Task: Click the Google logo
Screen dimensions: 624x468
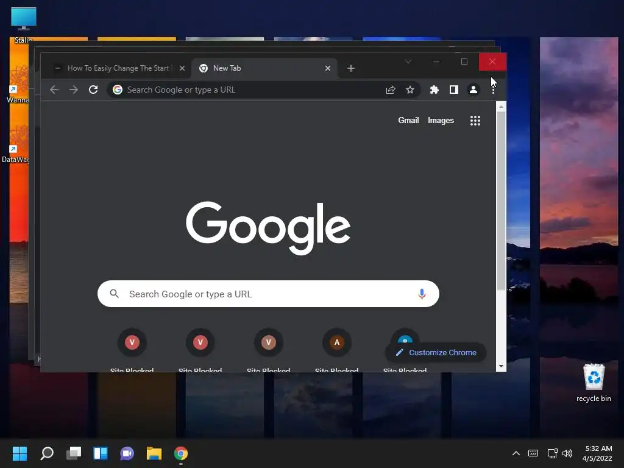Action: pyautogui.click(x=268, y=228)
